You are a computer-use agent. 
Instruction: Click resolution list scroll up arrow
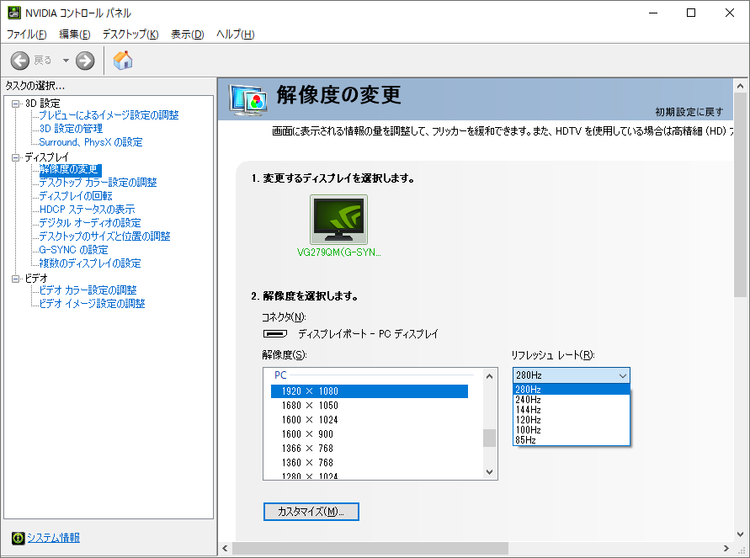(x=489, y=376)
